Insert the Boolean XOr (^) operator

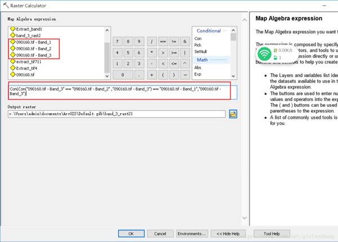click(185, 64)
